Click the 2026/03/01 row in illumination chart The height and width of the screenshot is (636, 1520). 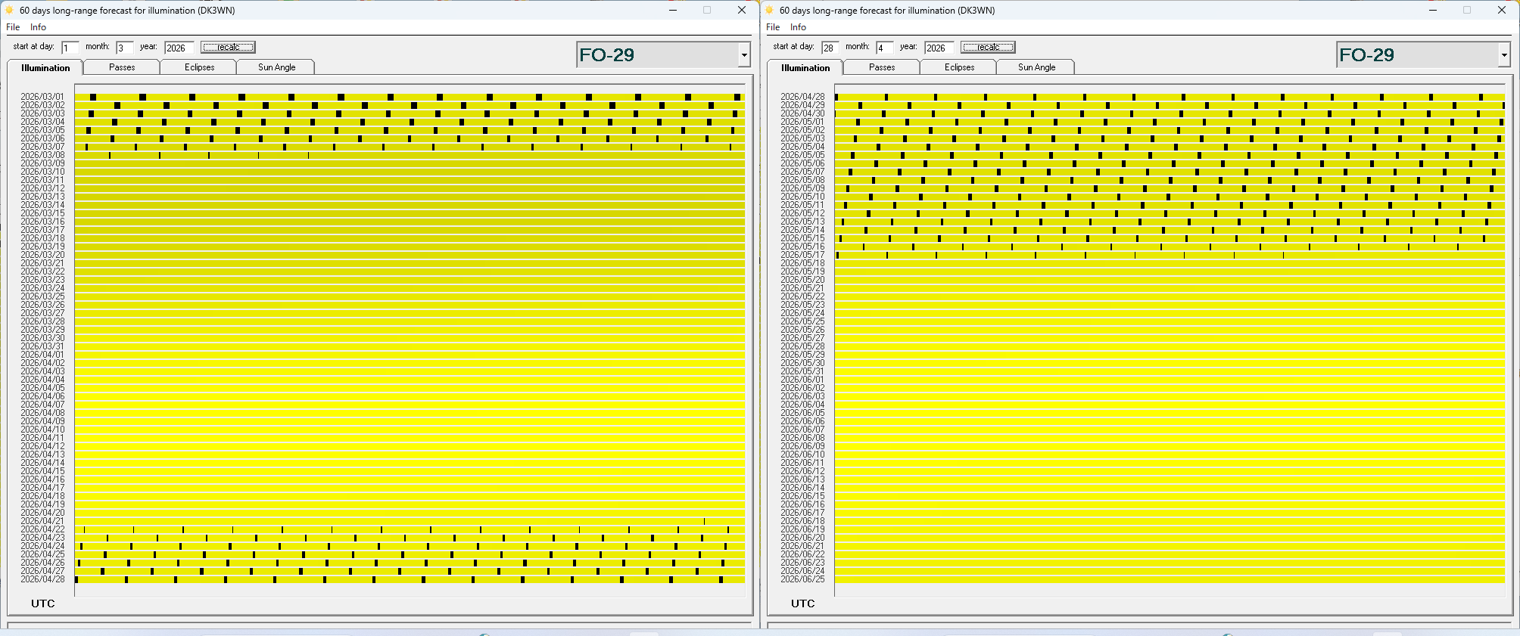[409, 97]
